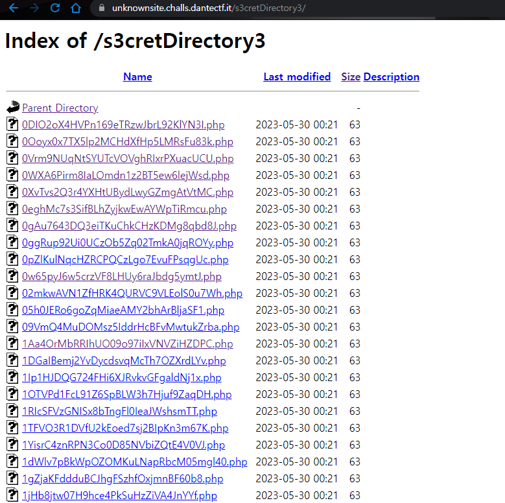Click the file icon beside 0pZlKulNqcHZ…php
Image resolution: width=505 pixels, height=503 pixels.
[x=12, y=259]
